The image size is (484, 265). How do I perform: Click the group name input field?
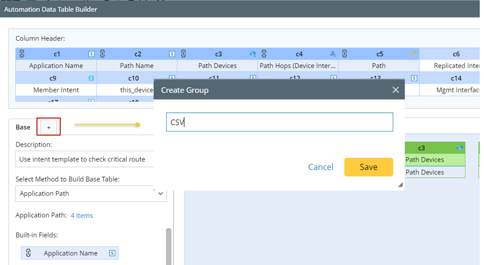click(x=280, y=122)
